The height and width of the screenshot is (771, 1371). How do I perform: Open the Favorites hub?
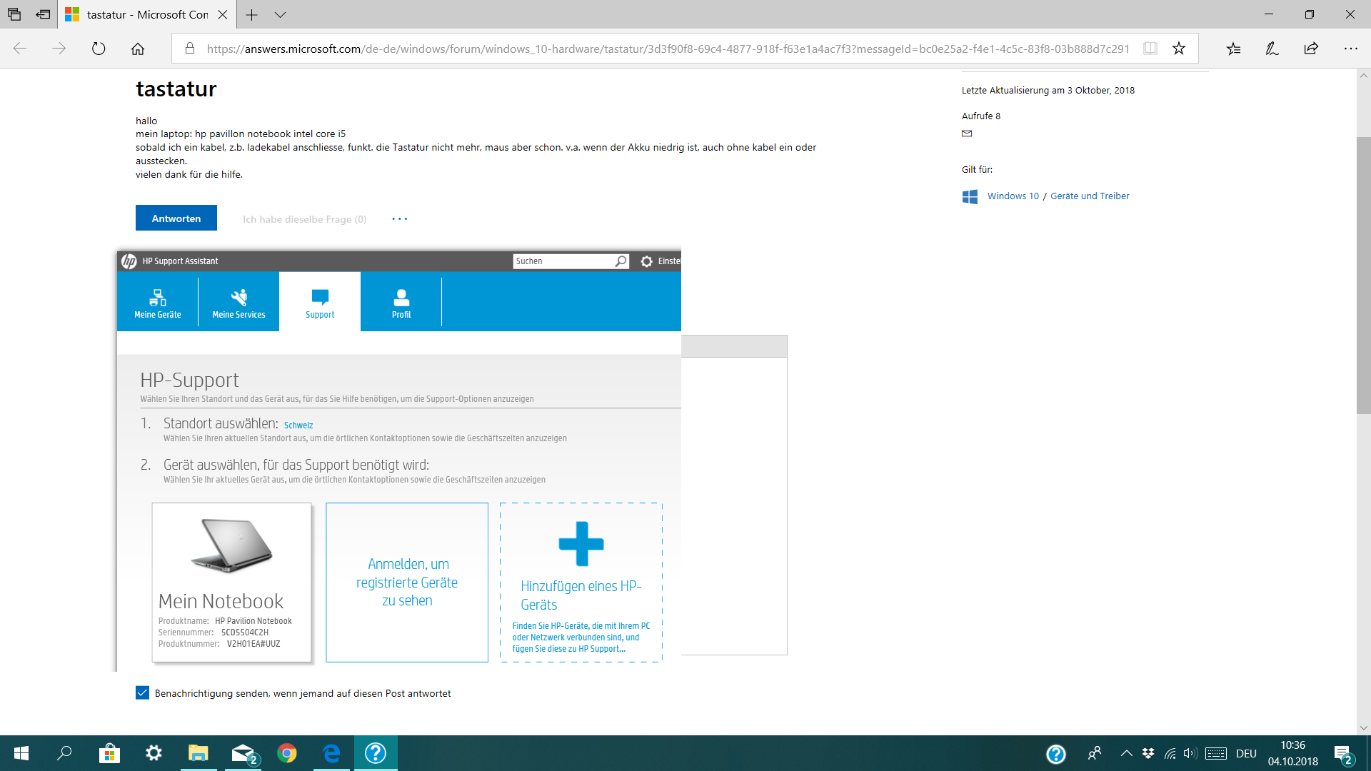(x=1234, y=49)
